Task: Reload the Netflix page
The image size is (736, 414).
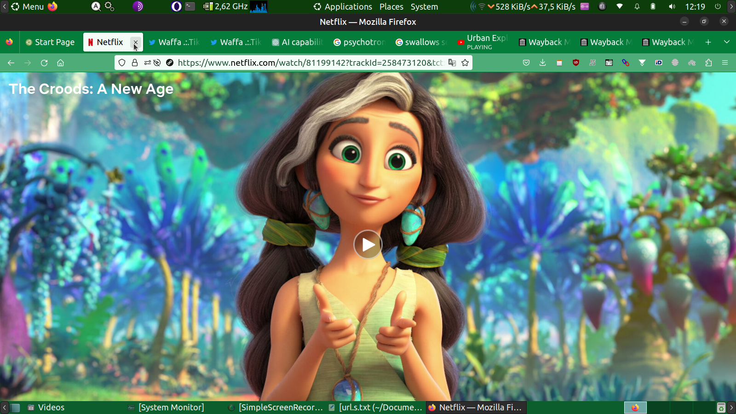Action: click(44, 63)
